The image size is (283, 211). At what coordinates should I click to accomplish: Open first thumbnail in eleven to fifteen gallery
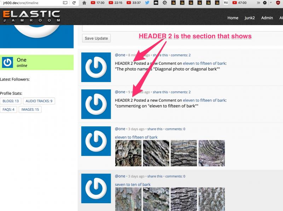128,153
